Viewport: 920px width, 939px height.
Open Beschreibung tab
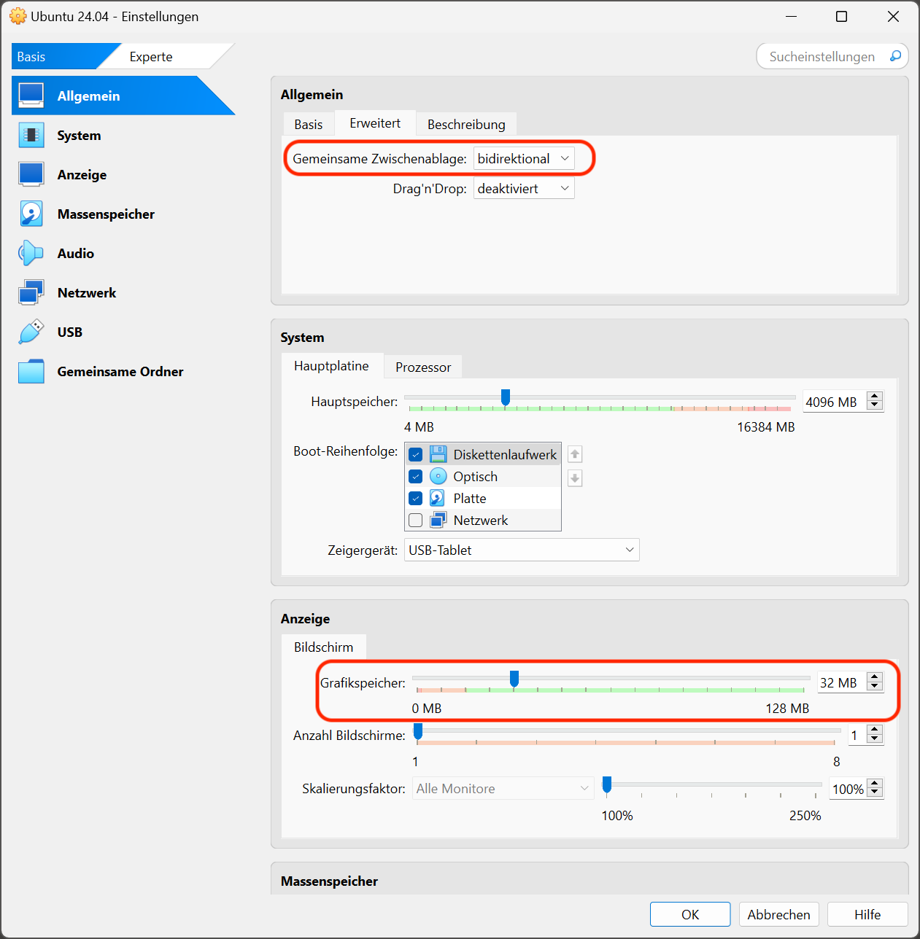click(466, 124)
